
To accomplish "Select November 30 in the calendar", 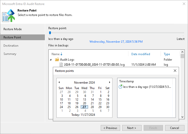I will pyautogui.click(x=108, y=107).
